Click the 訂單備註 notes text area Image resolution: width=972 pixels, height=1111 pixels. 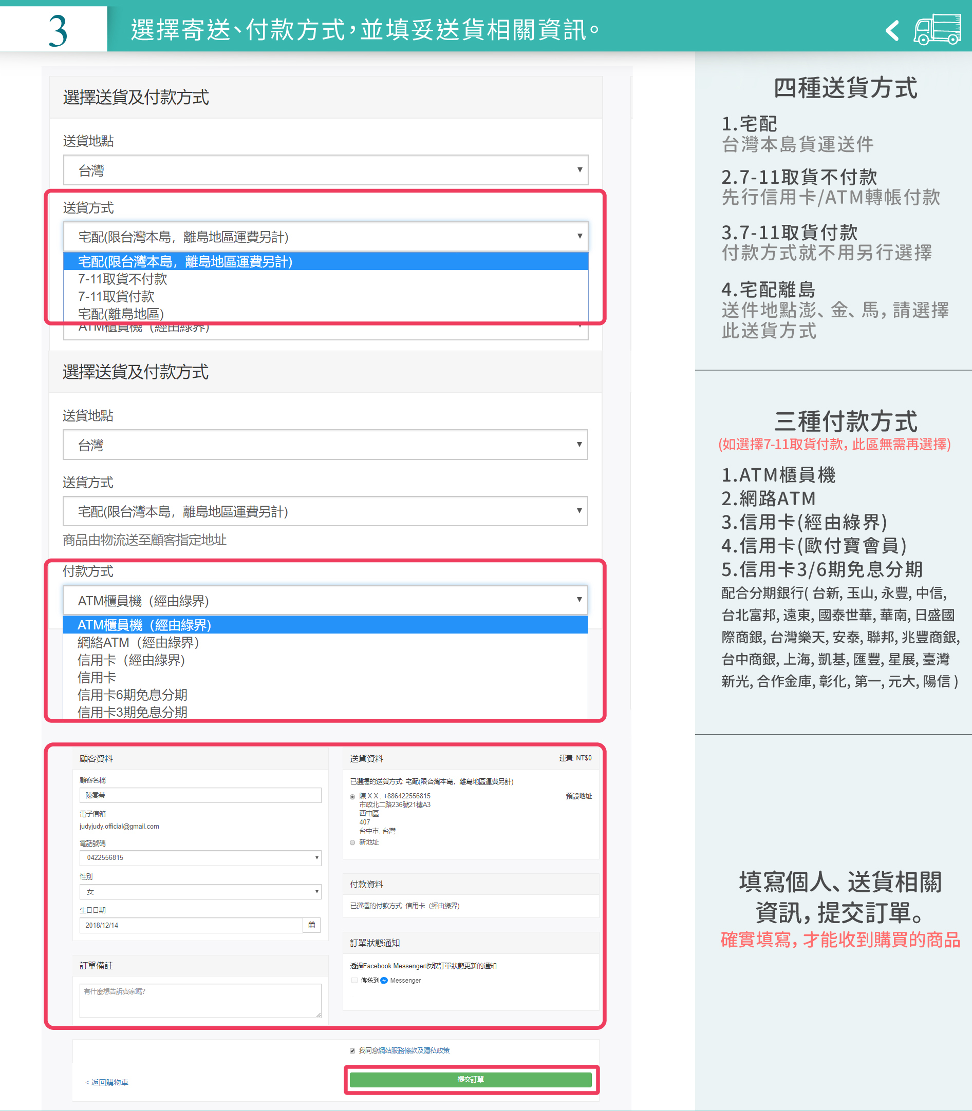click(200, 1001)
